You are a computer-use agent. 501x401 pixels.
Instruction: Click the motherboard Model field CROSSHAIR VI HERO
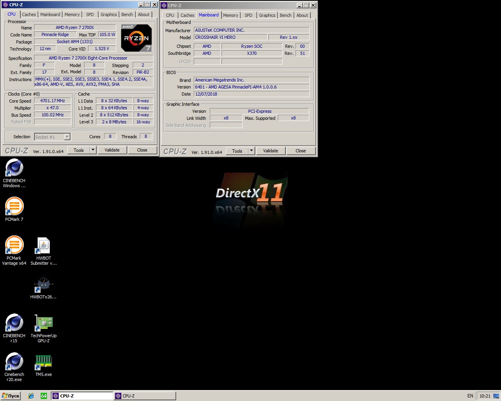pos(231,37)
